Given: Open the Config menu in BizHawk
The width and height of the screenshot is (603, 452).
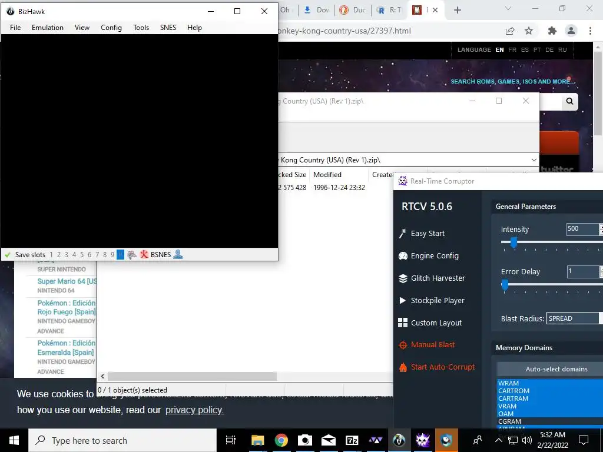Looking at the screenshot, I should pos(111,28).
